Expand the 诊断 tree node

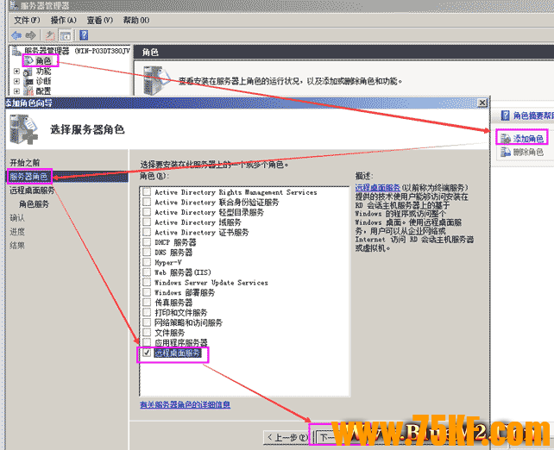pyautogui.click(x=16, y=81)
